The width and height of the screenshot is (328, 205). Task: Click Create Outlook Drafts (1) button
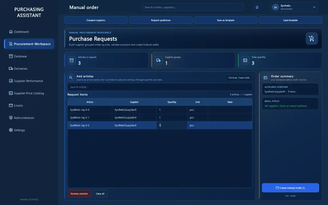[290, 188]
